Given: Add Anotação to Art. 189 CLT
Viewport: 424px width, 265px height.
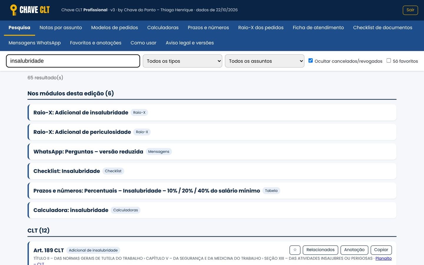Looking at the screenshot, I should pyautogui.click(x=354, y=250).
